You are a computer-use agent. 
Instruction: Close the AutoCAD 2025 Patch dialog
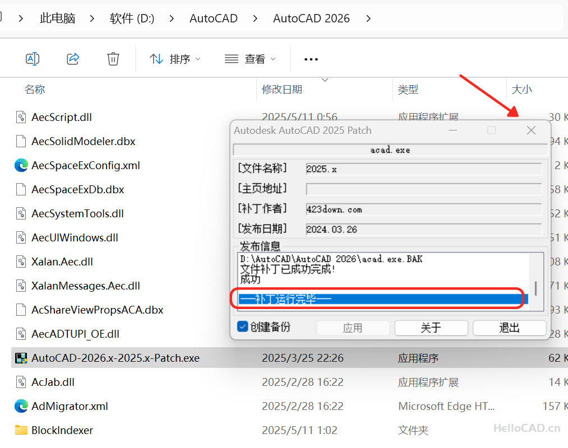pos(531,130)
